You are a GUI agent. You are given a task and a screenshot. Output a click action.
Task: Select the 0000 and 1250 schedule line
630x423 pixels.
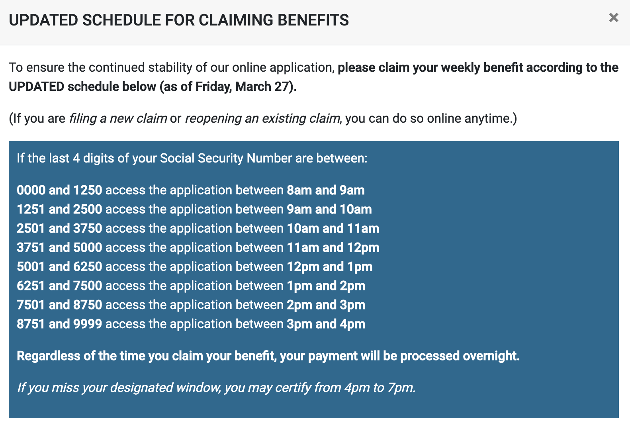(x=191, y=190)
